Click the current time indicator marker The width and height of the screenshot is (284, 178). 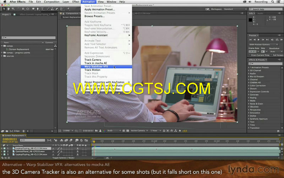(94, 141)
